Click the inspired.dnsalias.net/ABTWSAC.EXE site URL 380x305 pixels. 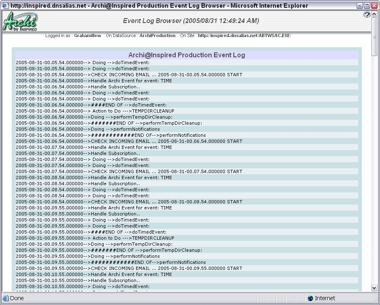click(x=244, y=36)
